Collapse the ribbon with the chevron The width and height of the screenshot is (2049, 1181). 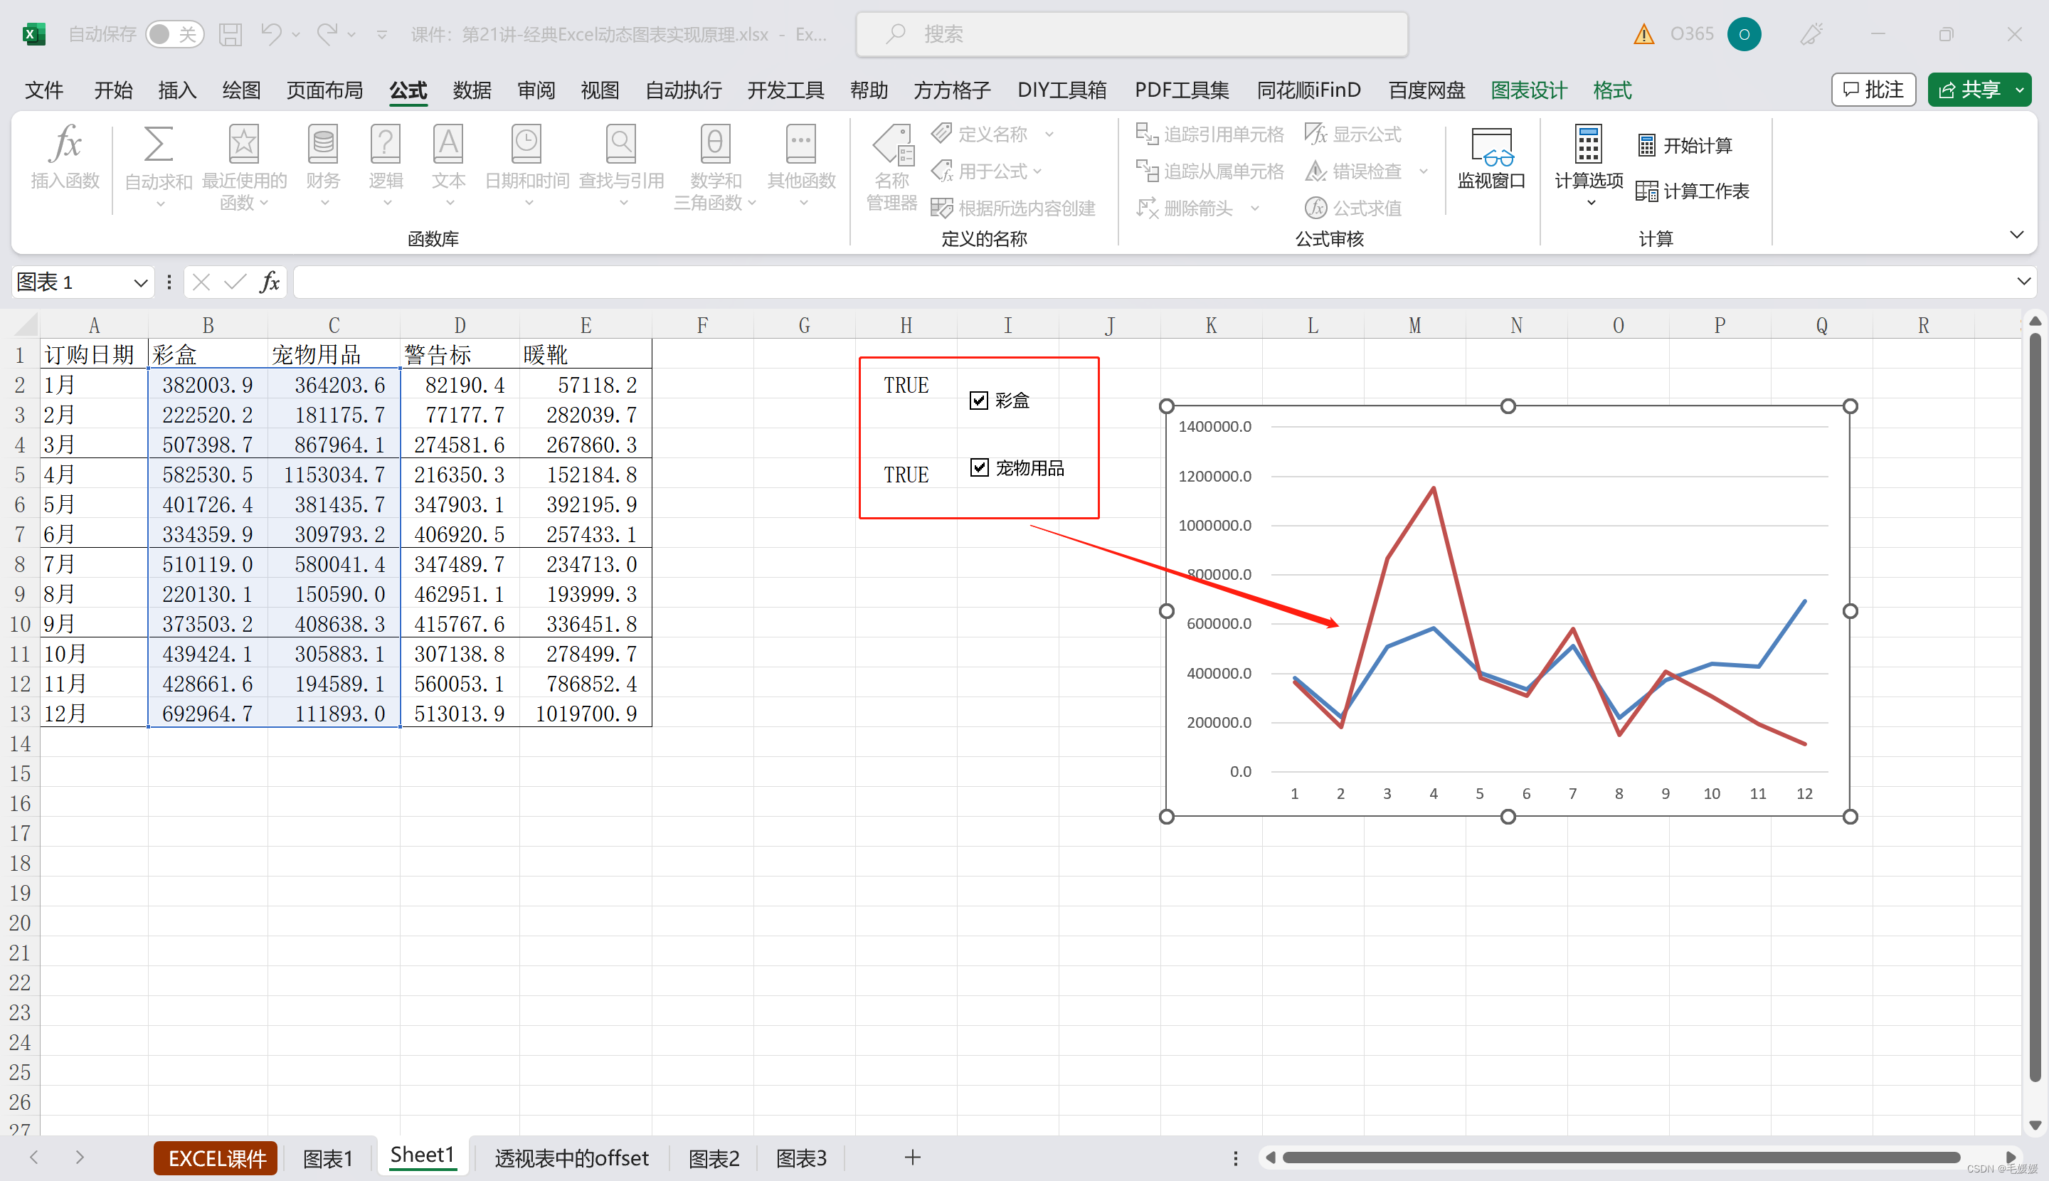click(2016, 234)
